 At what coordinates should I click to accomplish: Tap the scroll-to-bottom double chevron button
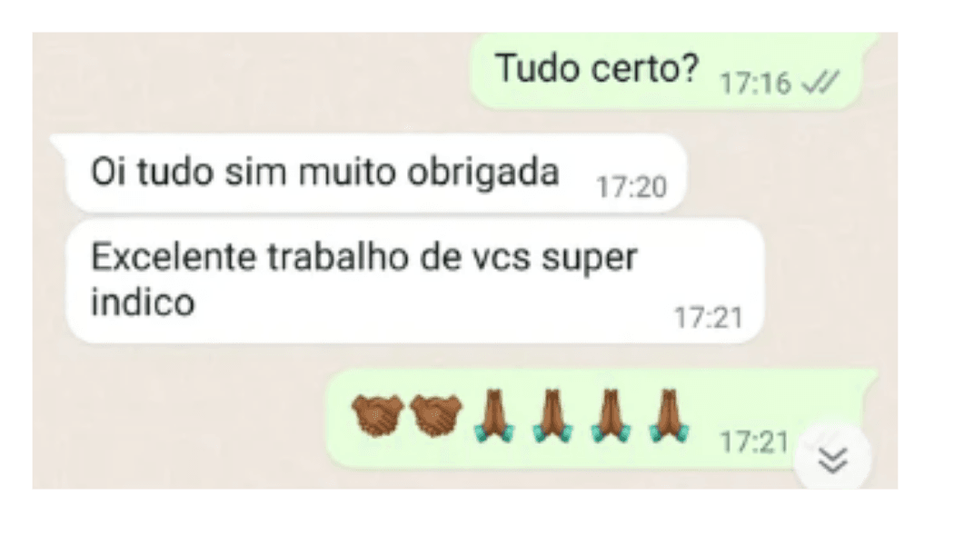[x=833, y=460]
